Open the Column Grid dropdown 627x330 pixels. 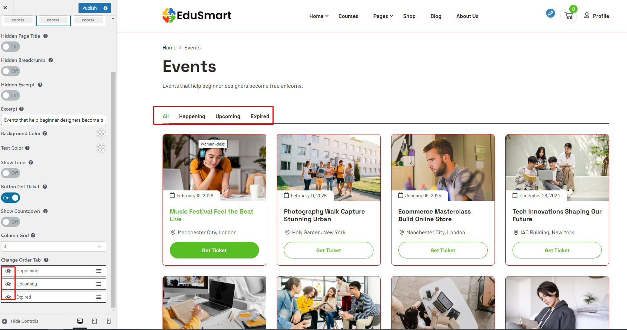[x=54, y=246]
